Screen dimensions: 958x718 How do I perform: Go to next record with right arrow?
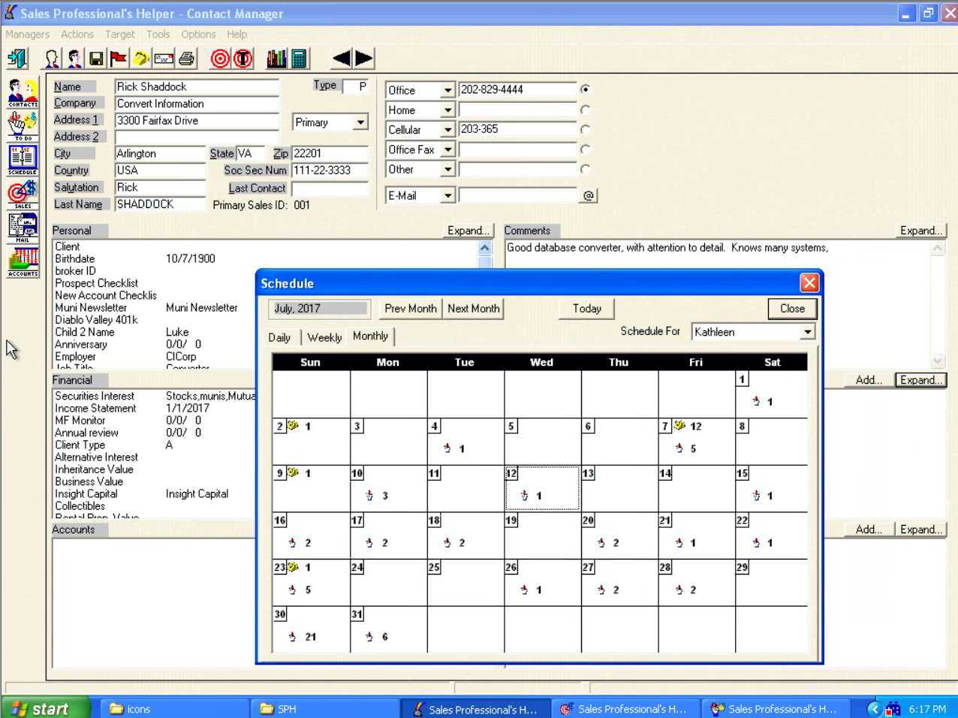click(364, 58)
